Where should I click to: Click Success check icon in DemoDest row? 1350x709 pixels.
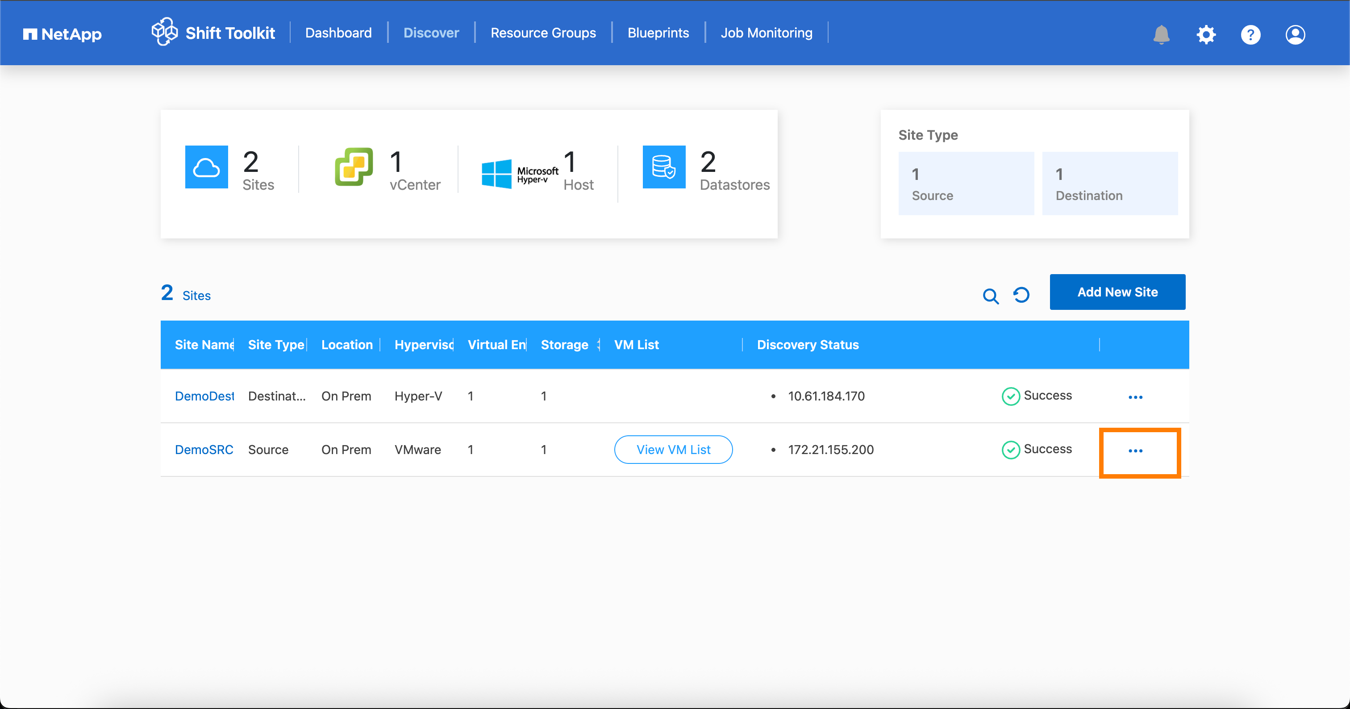pos(1010,396)
